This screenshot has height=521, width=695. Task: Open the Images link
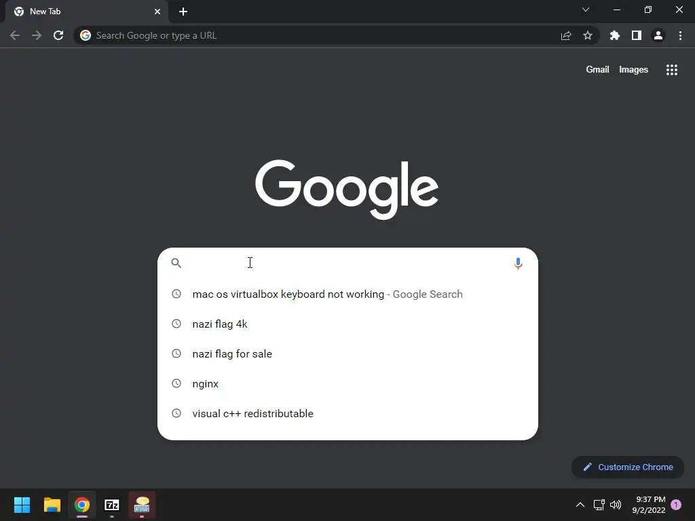(633, 70)
